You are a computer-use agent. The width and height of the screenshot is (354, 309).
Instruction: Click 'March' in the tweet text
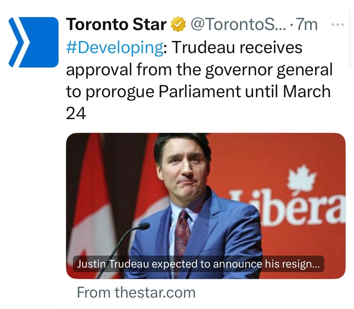point(306,91)
